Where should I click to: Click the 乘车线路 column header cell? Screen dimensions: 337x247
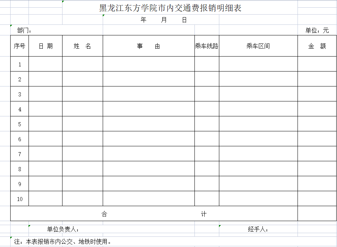coord(207,46)
